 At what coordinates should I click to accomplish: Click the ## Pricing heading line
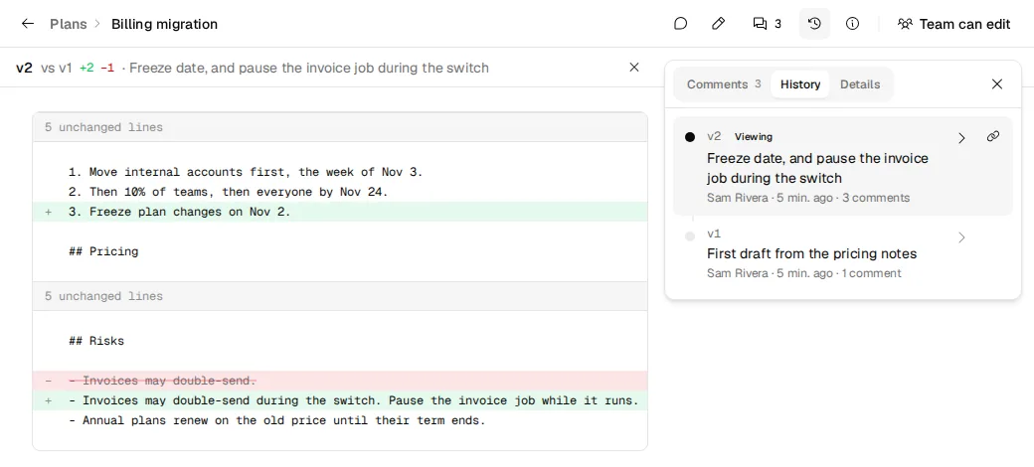[x=340, y=251]
